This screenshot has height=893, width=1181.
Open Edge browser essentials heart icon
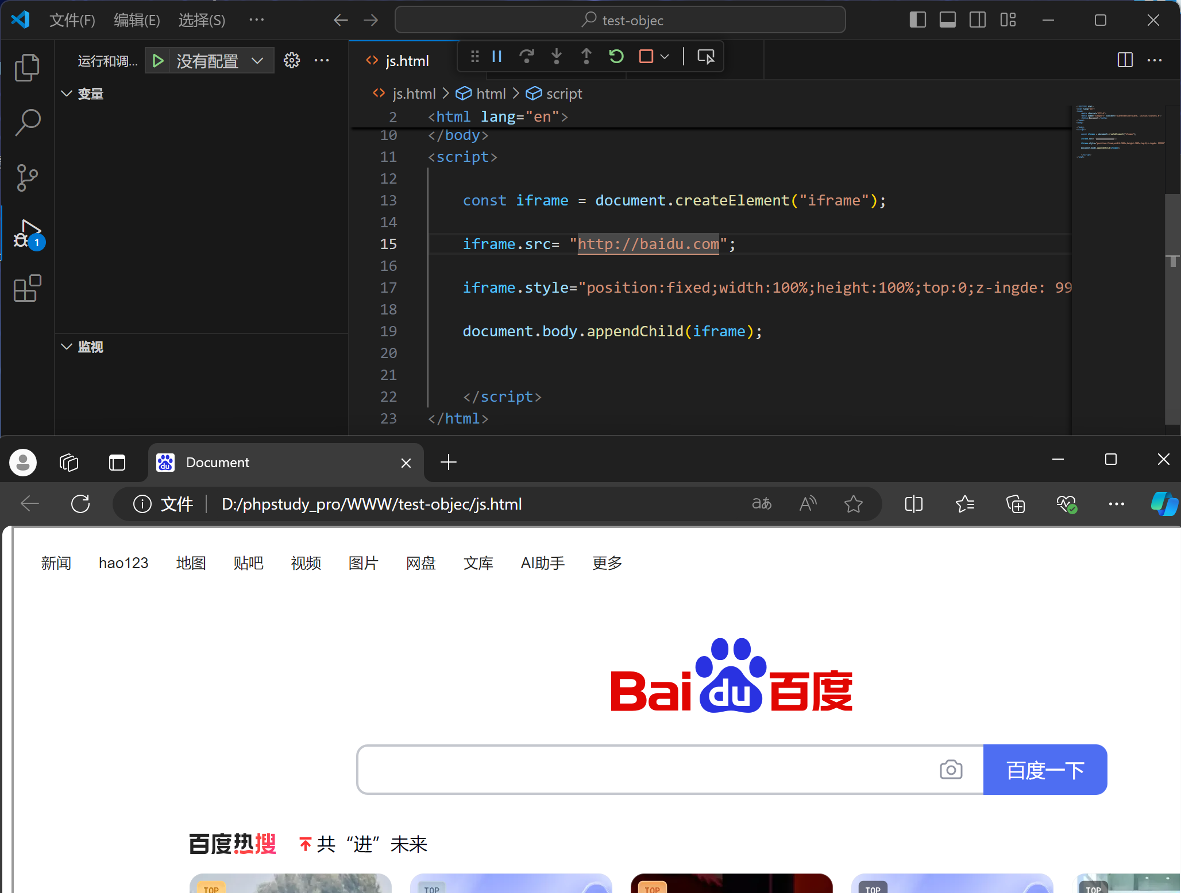pos(1066,504)
